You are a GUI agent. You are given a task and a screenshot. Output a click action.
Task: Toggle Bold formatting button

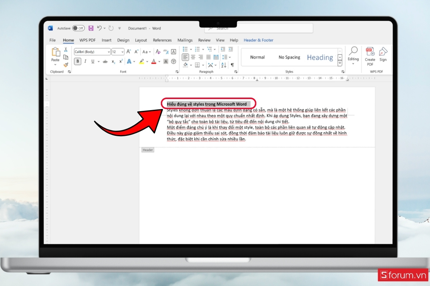click(78, 61)
